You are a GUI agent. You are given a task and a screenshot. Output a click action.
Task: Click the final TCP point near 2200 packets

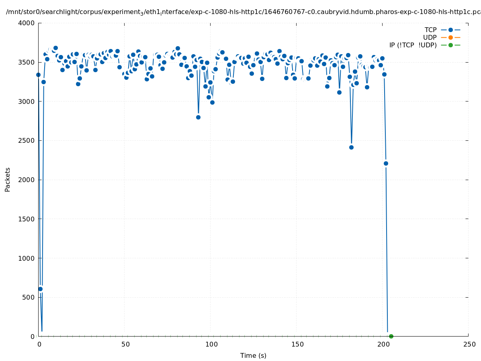pyautogui.click(x=386, y=163)
